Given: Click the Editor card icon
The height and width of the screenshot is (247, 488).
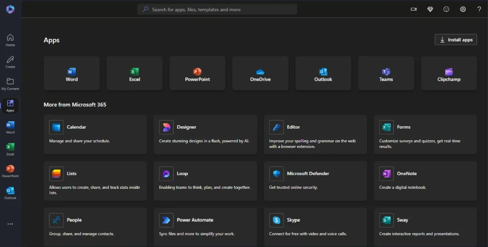Looking at the screenshot, I should [276, 127].
